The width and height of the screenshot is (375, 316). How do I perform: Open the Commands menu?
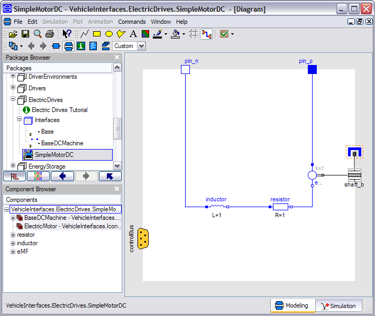132,22
